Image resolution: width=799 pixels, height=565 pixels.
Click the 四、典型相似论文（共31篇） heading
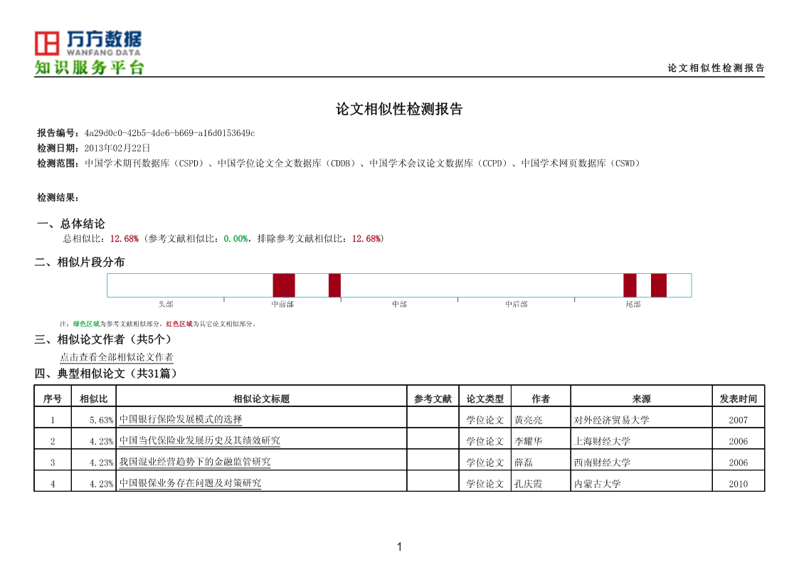[x=106, y=374]
